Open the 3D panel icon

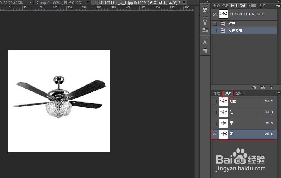coord(205,10)
